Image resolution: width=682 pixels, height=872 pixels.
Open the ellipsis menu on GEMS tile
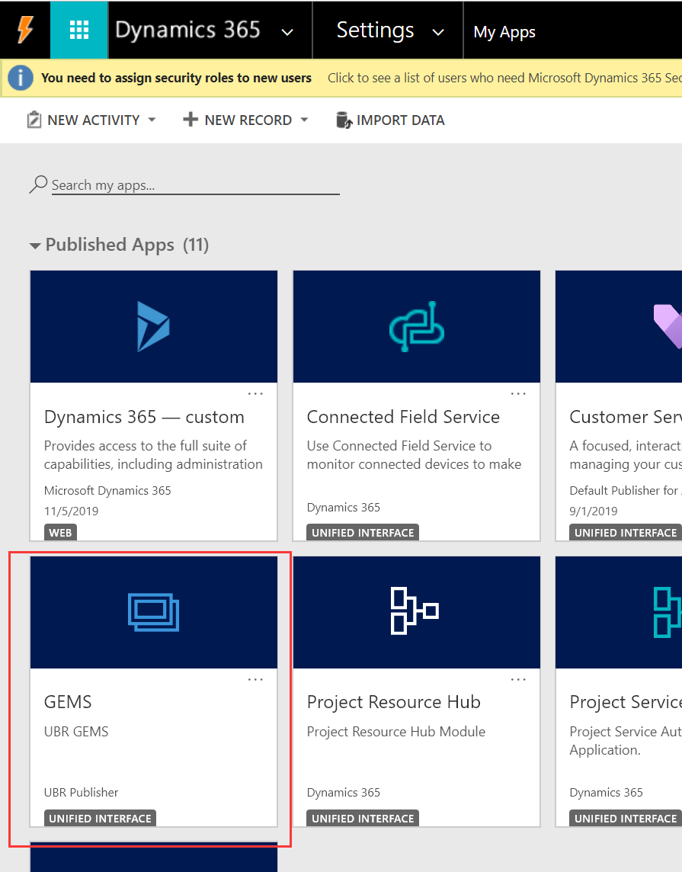coord(255,678)
